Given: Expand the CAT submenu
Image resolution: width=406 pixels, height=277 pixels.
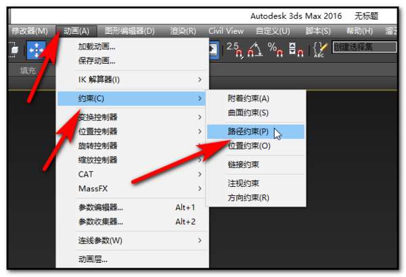Looking at the screenshot, I should [132, 174].
